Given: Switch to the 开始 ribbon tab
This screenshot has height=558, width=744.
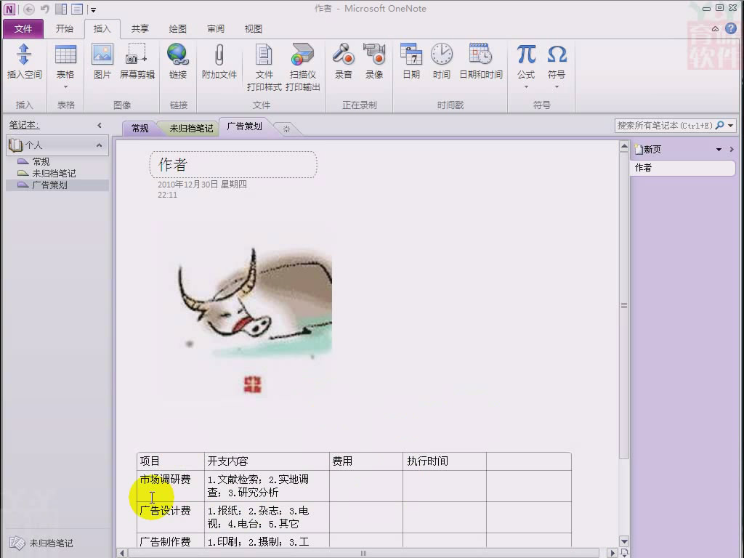Looking at the screenshot, I should click(65, 29).
